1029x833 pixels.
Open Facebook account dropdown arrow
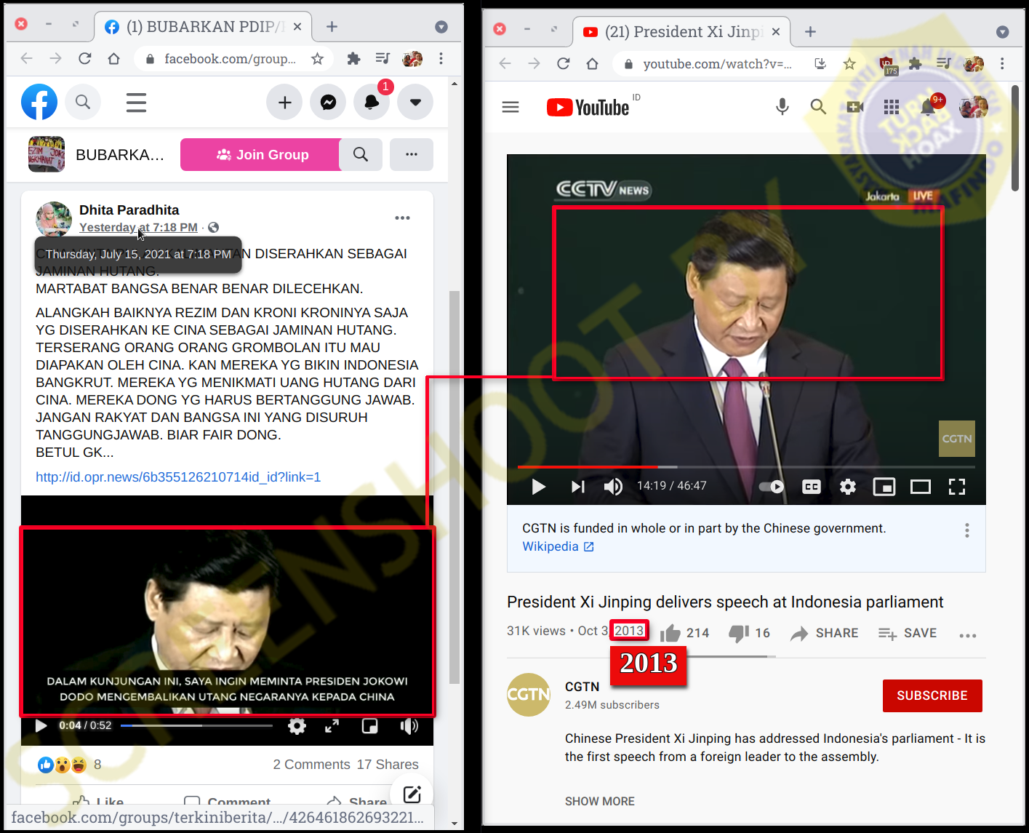point(415,103)
